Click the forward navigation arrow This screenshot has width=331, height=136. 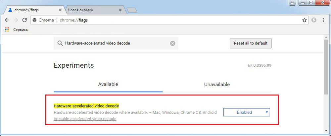pos(16,20)
